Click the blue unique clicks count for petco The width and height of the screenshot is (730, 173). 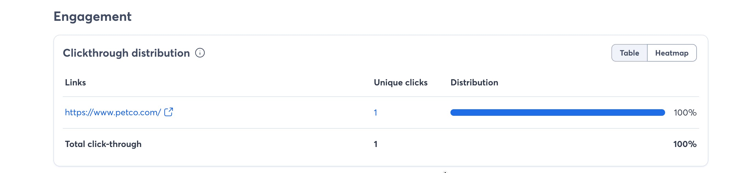click(x=375, y=113)
